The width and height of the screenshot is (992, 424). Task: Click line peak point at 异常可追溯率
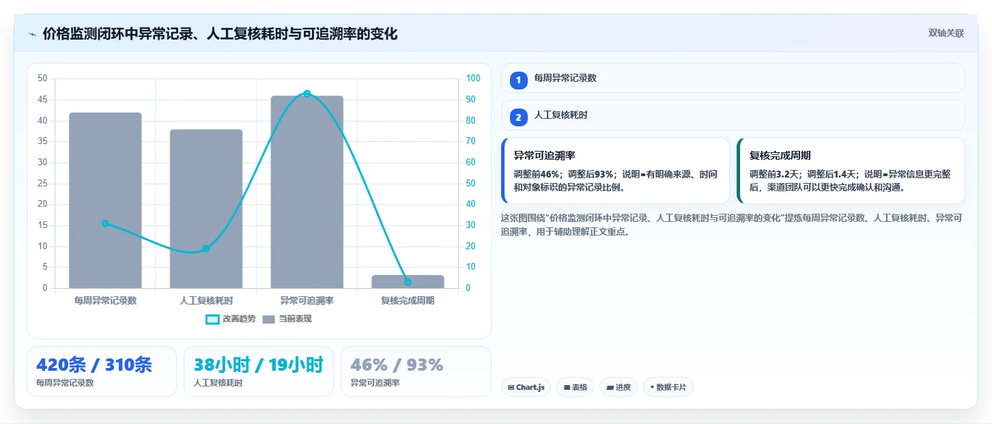[307, 94]
